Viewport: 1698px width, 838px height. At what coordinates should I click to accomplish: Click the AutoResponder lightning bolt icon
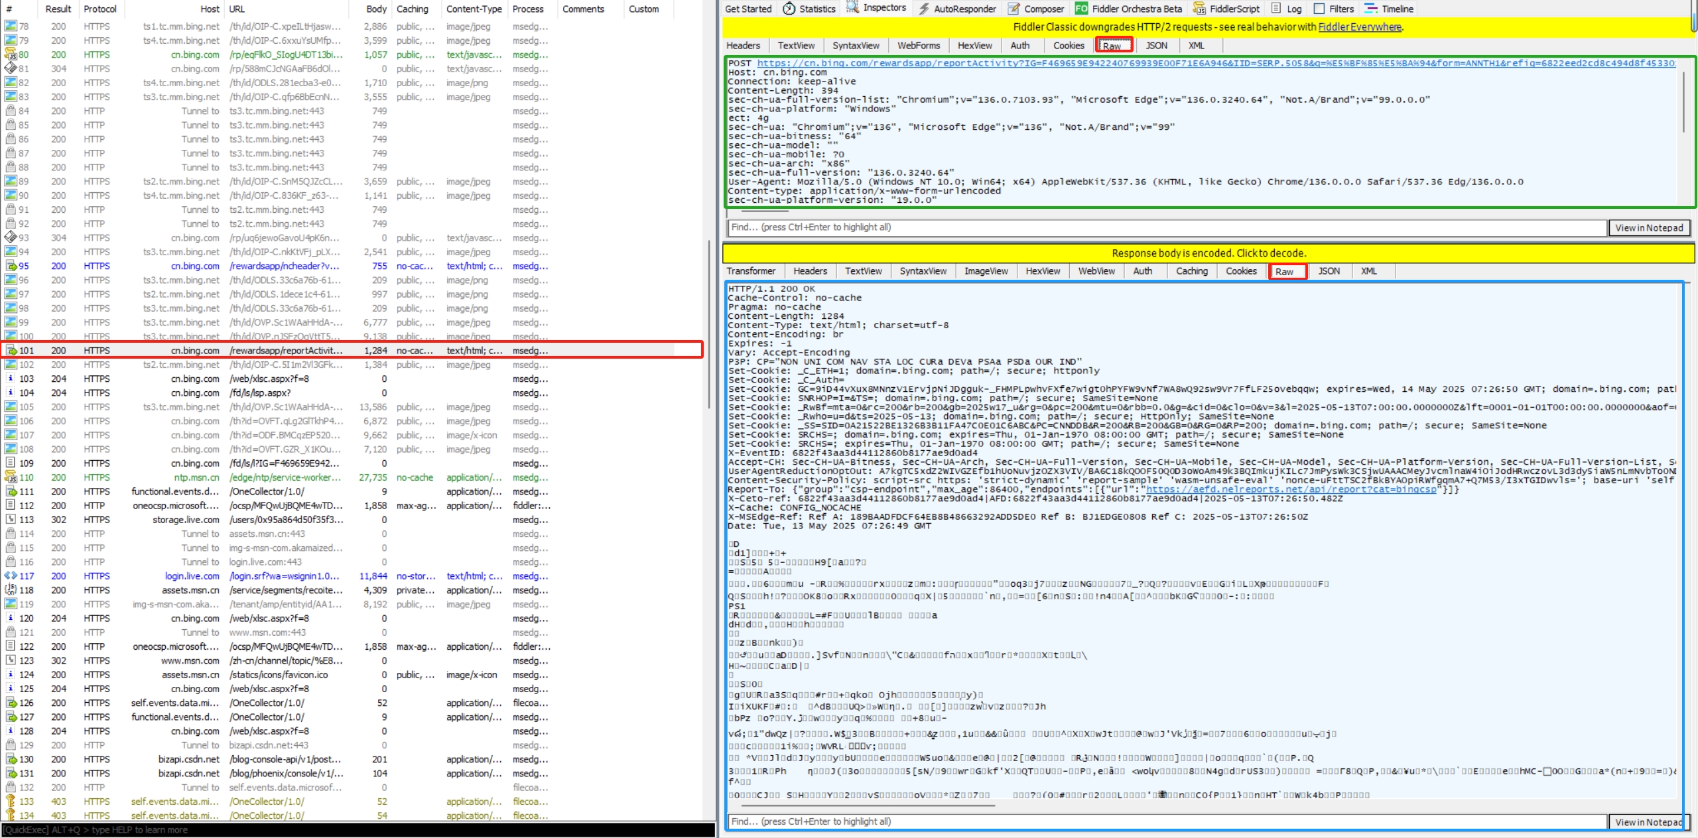point(924,9)
